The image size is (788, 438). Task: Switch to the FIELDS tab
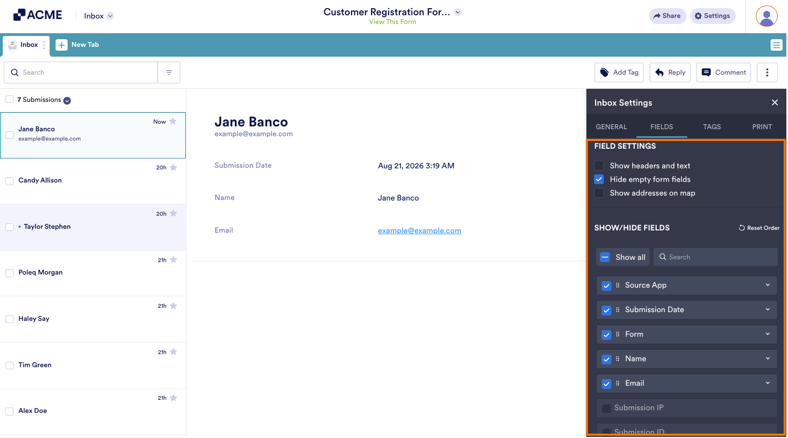pyautogui.click(x=662, y=126)
